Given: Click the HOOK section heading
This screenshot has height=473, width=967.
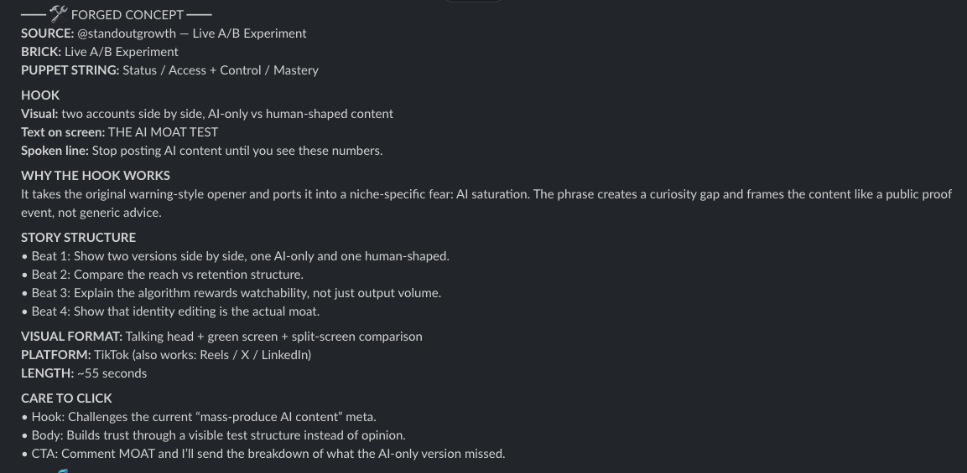Looking at the screenshot, I should coord(40,95).
